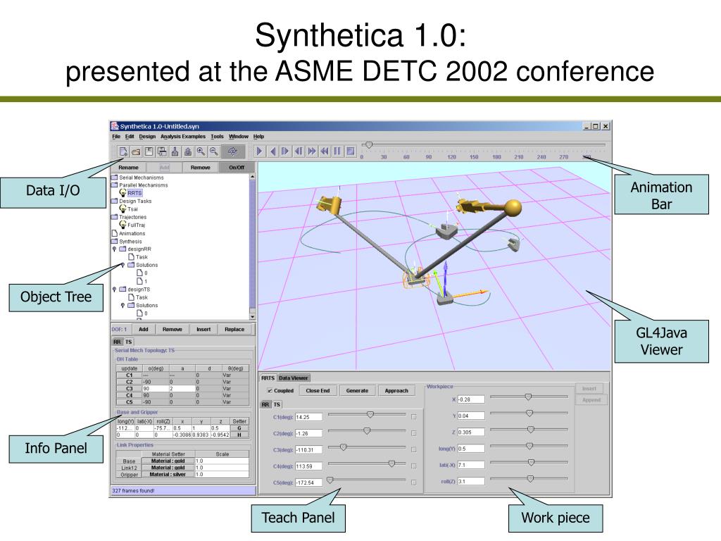Collapse the designTS tree node
The image size is (721, 541).
(115, 290)
